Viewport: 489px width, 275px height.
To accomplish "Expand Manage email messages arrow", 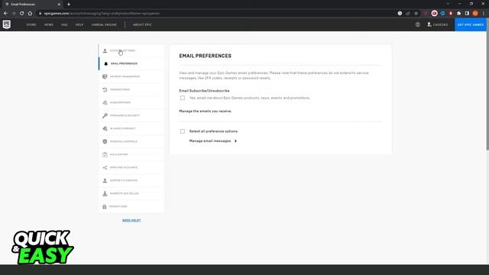I will click(x=235, y=141).
